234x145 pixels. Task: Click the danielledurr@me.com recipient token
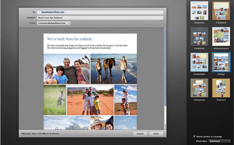point(53,12)
